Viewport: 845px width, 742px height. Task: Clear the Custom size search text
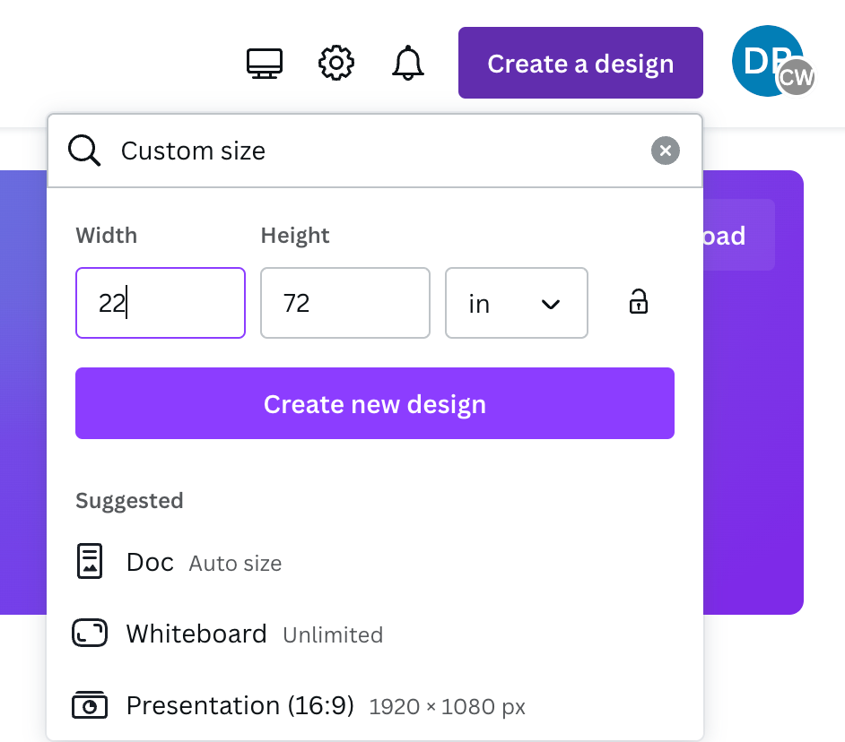click(665, 151)
